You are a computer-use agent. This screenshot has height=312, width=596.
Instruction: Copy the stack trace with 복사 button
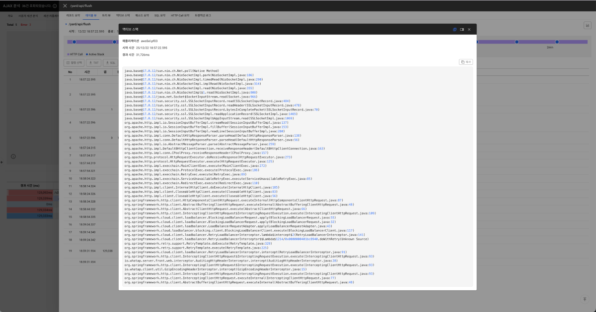466,62
